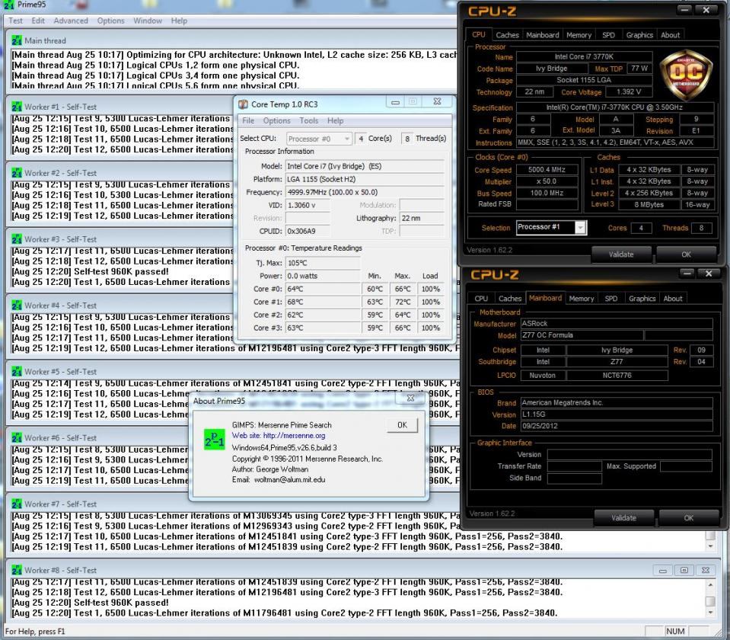Image resolution: width=730 pixels, height=640 pixels.
Task: Switch to Mainboard tab in upper CPU-Z
Action: [x=543, y=35]
